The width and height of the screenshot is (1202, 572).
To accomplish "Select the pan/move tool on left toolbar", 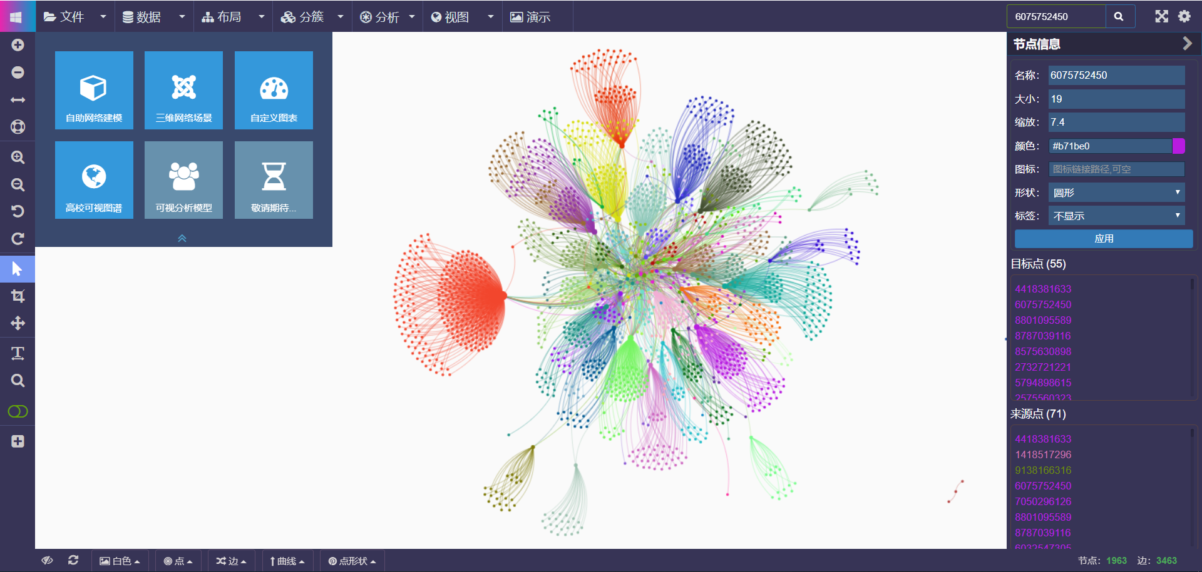I will tap(18, 323).
